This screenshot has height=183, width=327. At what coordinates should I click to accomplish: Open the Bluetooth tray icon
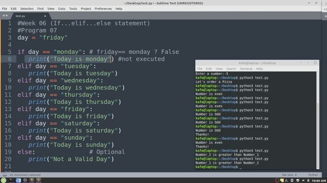tap(292, 180)
